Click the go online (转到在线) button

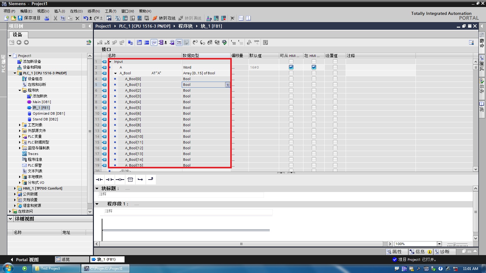[164, 18]
